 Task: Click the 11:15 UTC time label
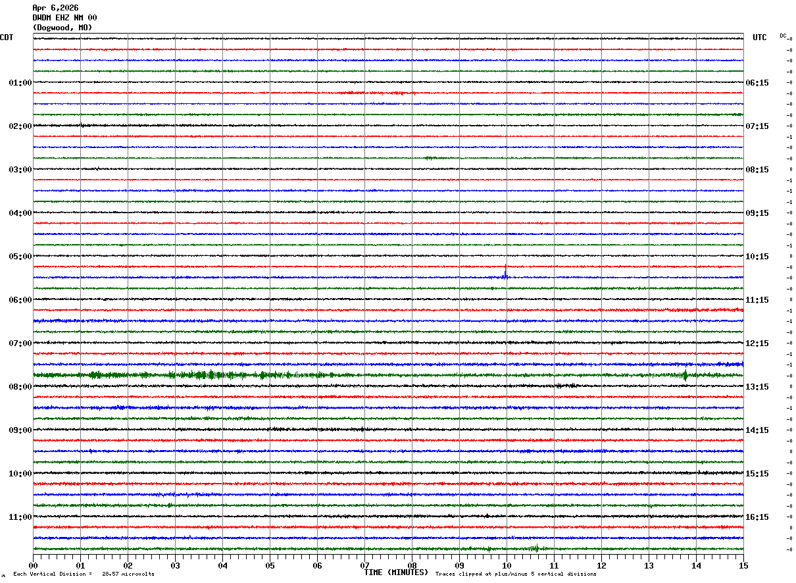click(757, 300)
